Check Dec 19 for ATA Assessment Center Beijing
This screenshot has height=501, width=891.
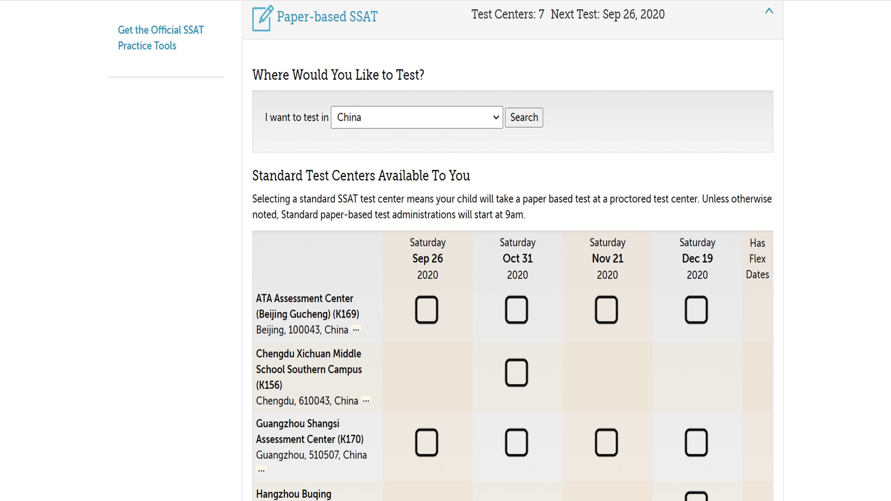(x=696, y=310)
